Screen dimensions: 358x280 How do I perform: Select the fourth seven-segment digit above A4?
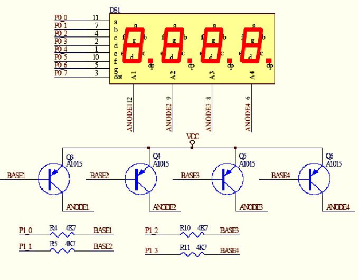(251, 45)
